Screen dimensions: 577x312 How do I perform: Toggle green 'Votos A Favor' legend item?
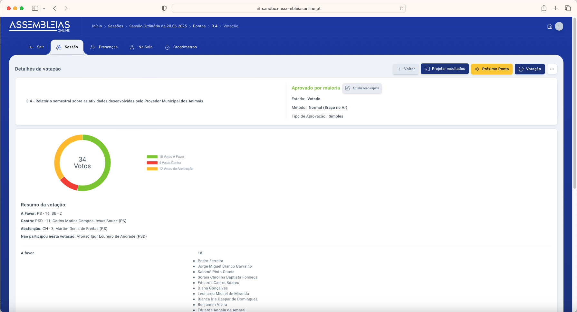pyautogui.click(x=171, y=157)
